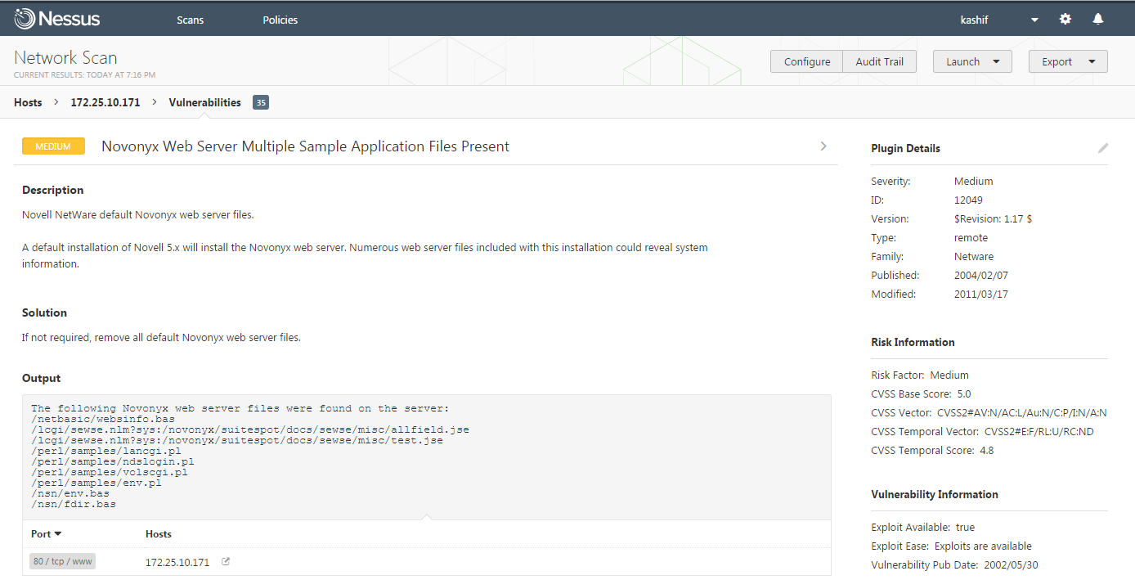1135x580 pixels.
Task: Click the vulnerability title Novonyx Web Server
Action: pyautogui.click(x=305, y=146)
